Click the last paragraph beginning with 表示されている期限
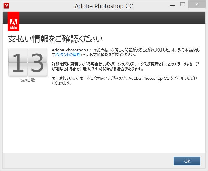208x171 pixels. click(x=125, y=81)
